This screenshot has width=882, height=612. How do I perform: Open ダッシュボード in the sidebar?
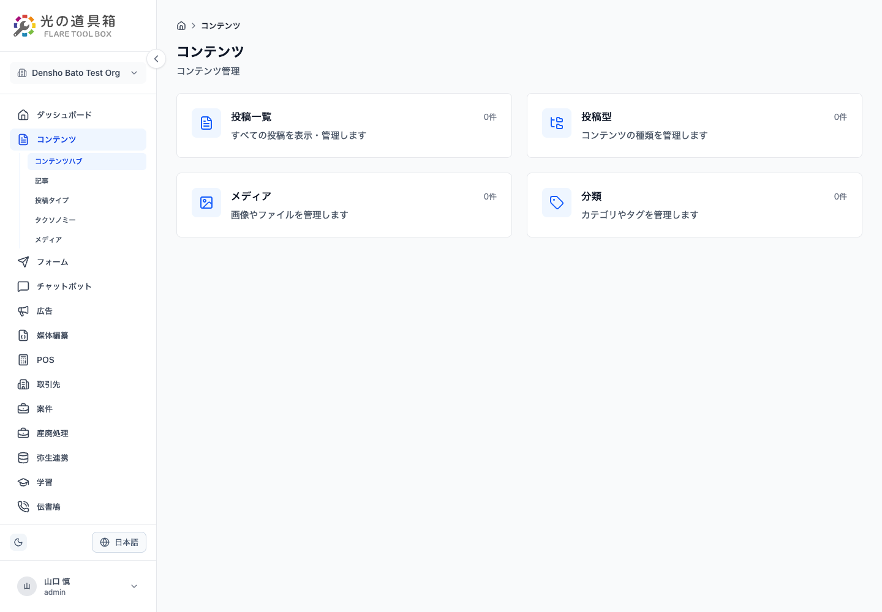tap(78, 115)
